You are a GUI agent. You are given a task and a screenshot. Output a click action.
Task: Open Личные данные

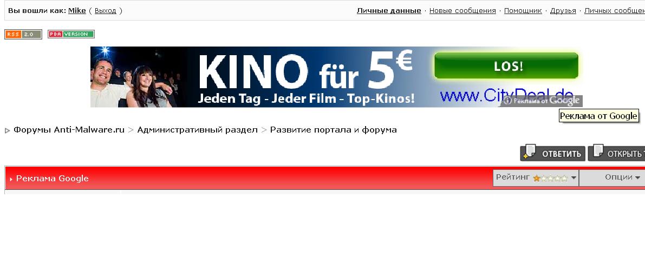(x=389, y=11)
